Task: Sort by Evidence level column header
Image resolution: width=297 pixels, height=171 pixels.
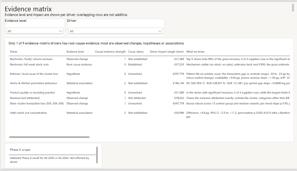Action: coord(75,51)
